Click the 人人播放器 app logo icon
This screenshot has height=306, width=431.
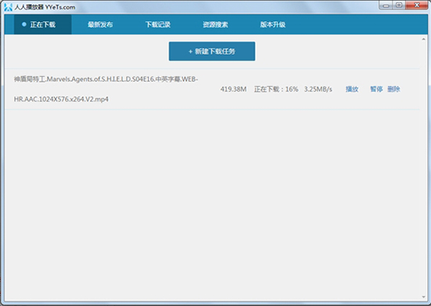[9, 7]
